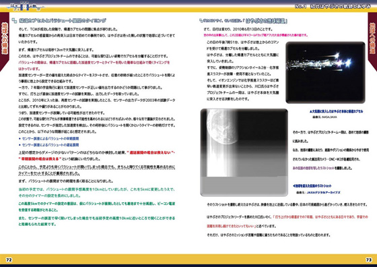Image resolution: width=377 pixels, height=267 pixels.
Task: Click page number 73
Action: pyautogui.click(x=369, y=260)
